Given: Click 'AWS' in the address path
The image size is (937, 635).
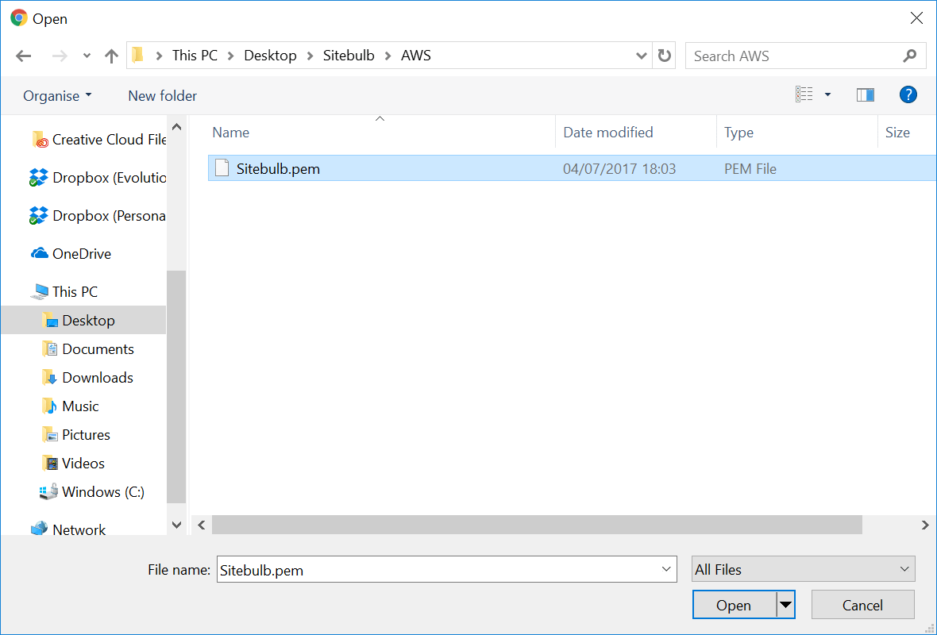Looking at the screenshot, I should [x=416, y=56].
